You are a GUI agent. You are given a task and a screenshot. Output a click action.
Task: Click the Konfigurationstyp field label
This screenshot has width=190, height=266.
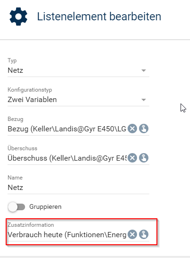pos(30,90)
